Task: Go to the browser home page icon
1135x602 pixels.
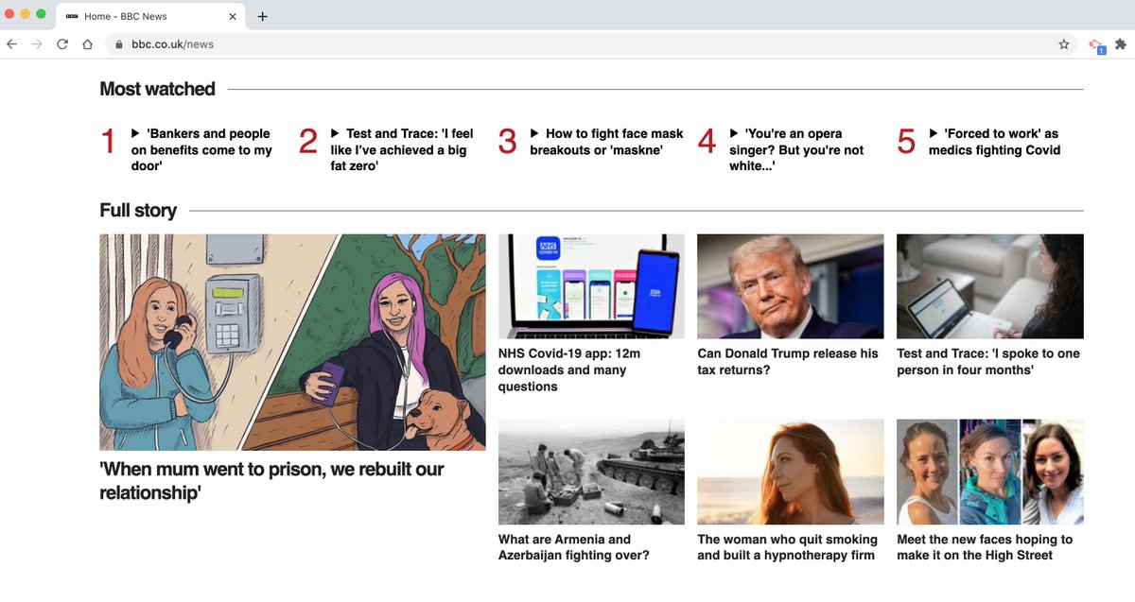Action: 87,43
